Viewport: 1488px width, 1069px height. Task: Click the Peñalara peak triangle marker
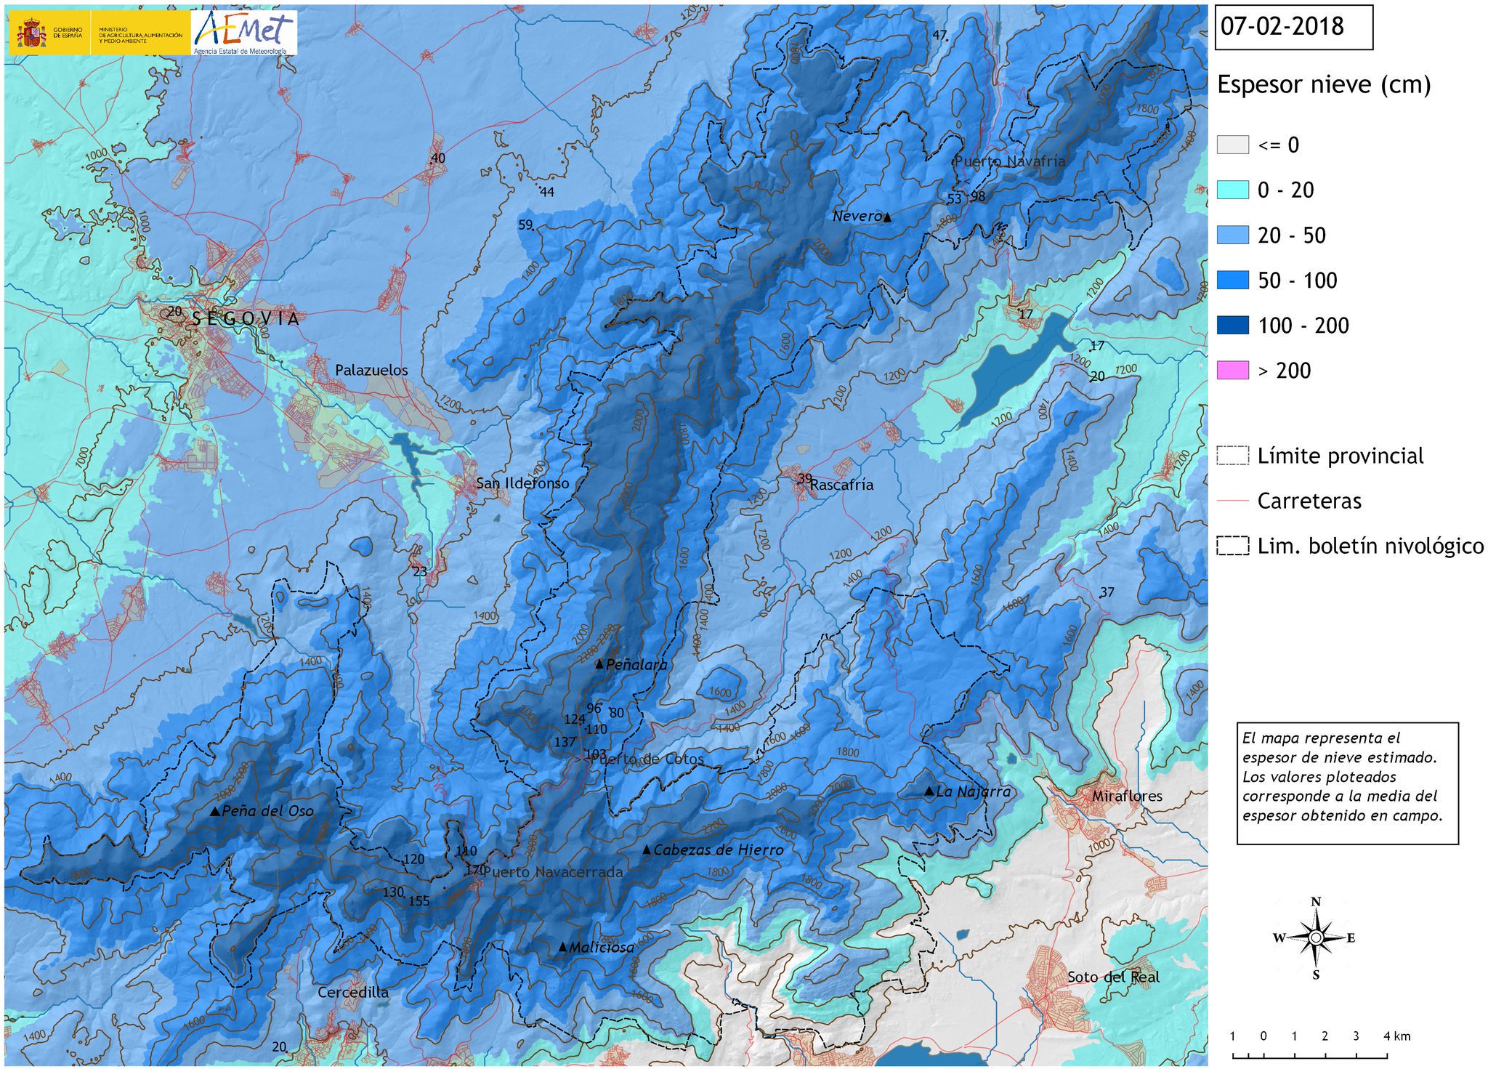coord(599,664)
